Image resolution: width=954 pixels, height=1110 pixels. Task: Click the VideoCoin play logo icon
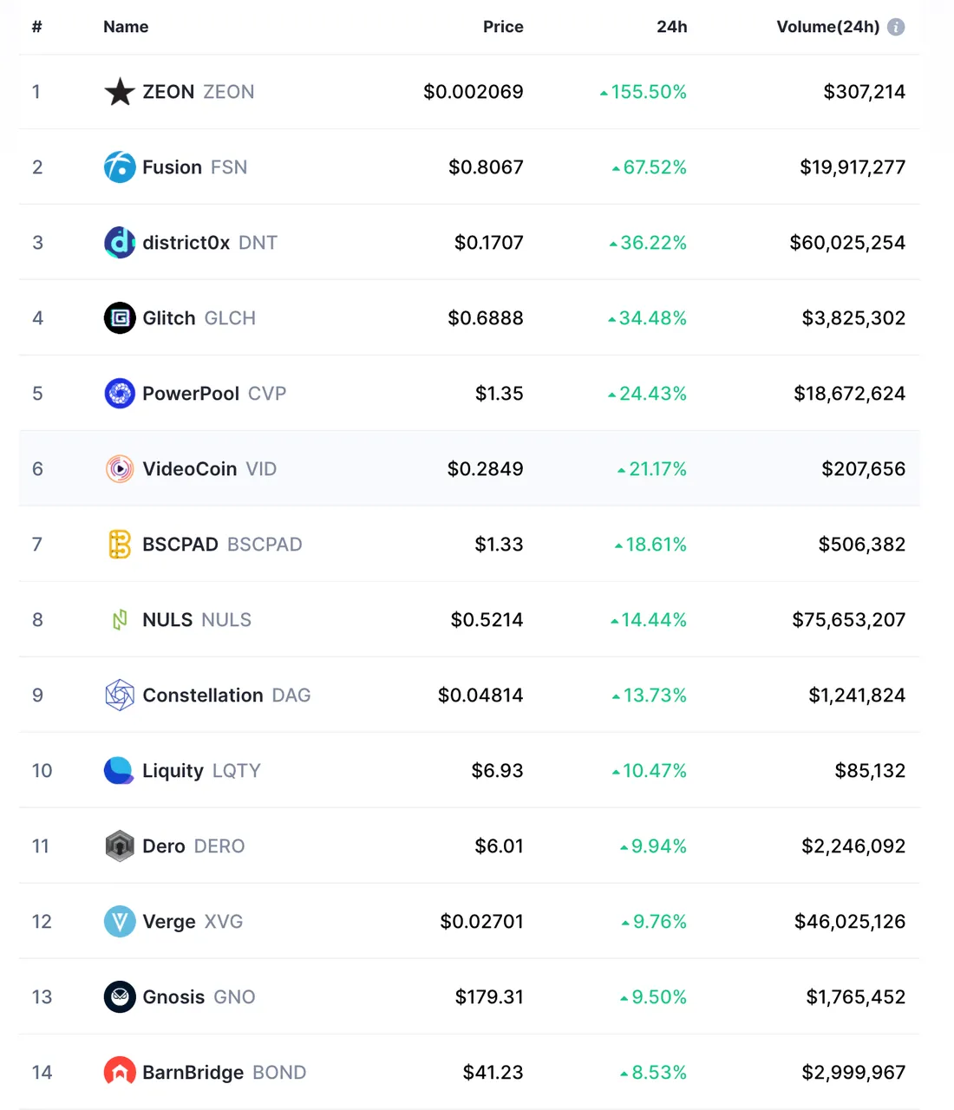(x=120, y=469)
